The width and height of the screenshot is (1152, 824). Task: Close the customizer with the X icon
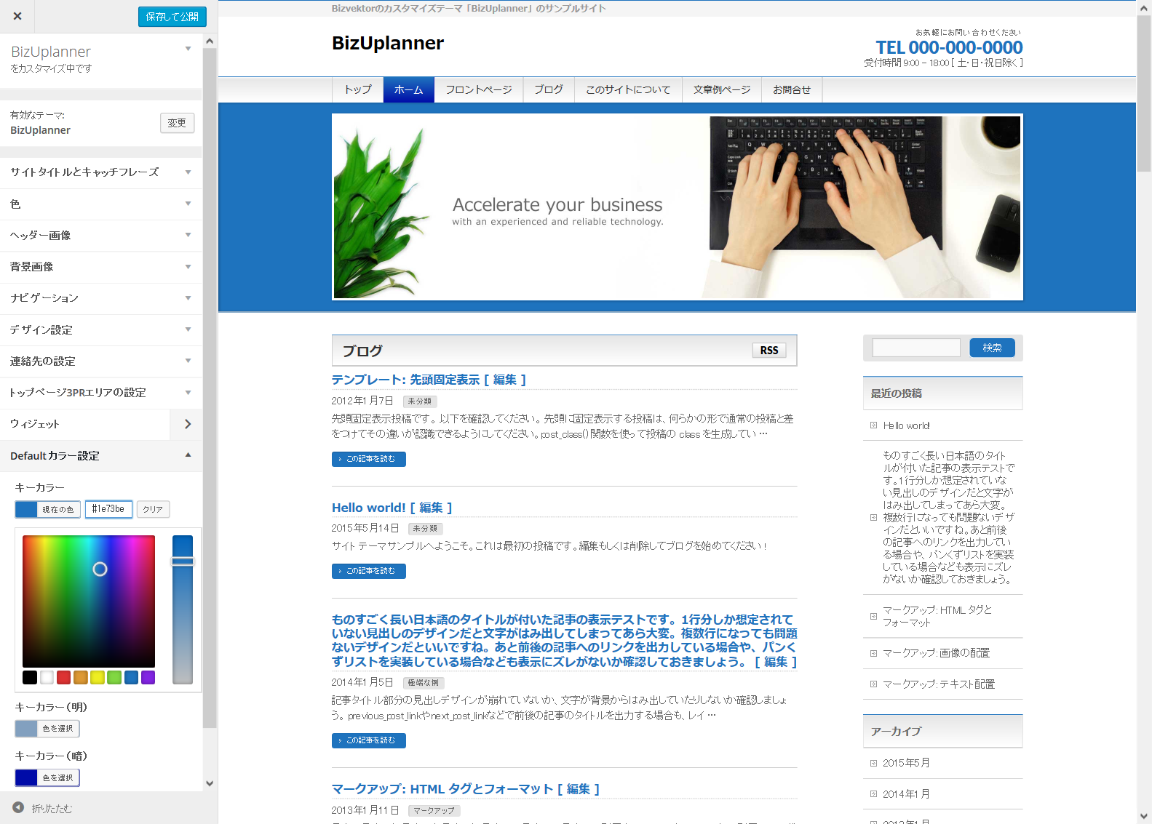click(17, 16)
